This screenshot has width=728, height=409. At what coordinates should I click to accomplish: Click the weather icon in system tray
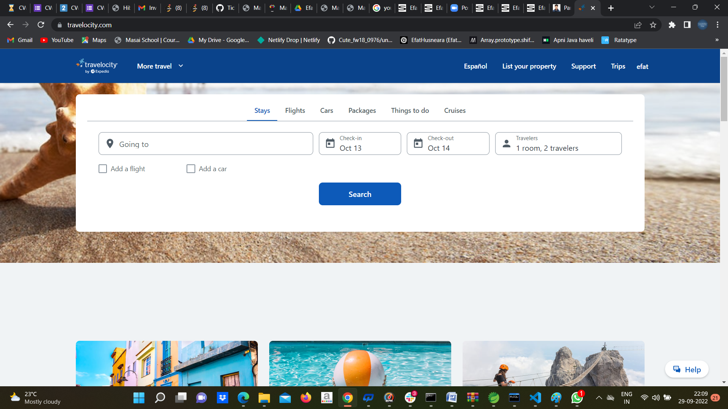(14, 398)
